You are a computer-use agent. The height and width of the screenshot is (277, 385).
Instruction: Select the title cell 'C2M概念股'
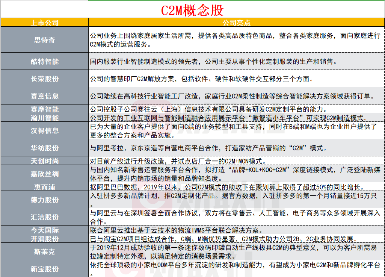coord(192,10)
